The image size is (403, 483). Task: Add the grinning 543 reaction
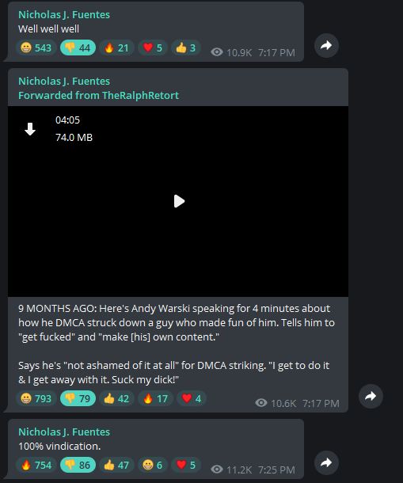tap(36, 48)
